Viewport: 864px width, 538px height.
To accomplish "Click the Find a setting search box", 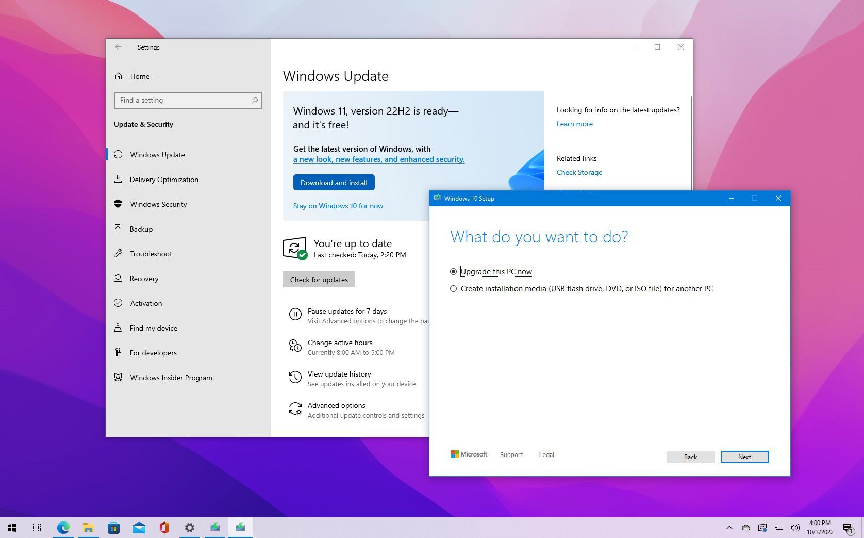I will (188, 100).
